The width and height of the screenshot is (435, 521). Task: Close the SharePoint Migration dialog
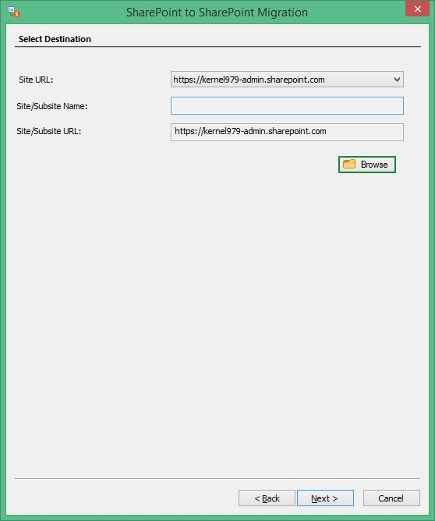(x=417, y=9)
